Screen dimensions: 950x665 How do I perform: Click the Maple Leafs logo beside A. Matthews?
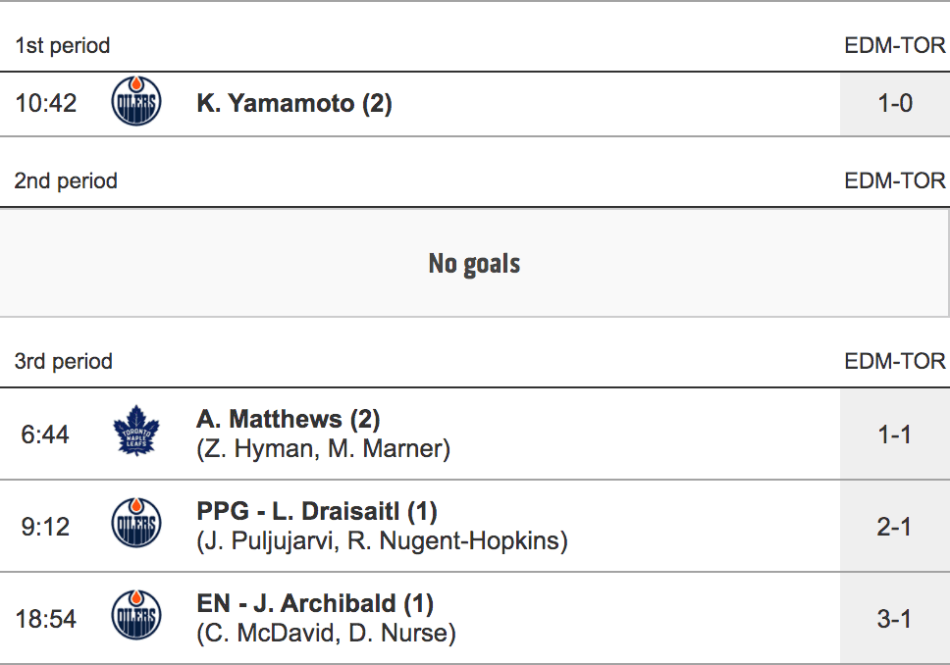point(135,434)
